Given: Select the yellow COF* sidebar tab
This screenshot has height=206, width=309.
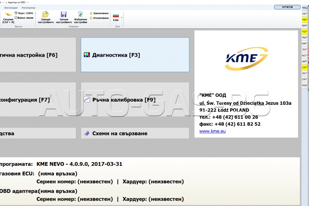Looking at the screenshot, I should (x=305, y=67).
